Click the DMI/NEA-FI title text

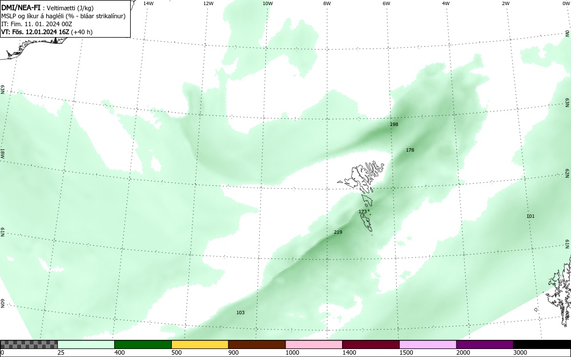tap(21, 8)
